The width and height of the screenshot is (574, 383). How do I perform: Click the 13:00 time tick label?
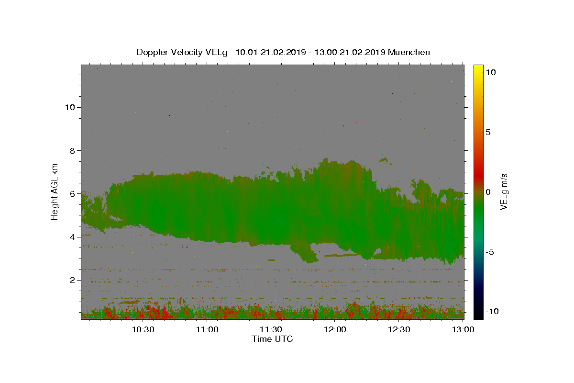pyautogui.click(x=463, y=329)
